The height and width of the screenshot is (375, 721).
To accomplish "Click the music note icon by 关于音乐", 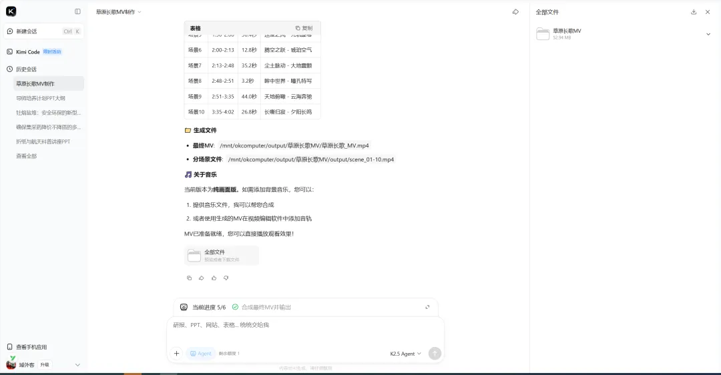I will click(188, 175).
